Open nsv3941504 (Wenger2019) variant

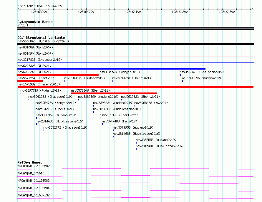[120, 72]
